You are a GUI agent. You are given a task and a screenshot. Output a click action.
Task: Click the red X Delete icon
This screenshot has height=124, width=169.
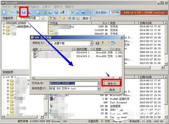[55, 18]
